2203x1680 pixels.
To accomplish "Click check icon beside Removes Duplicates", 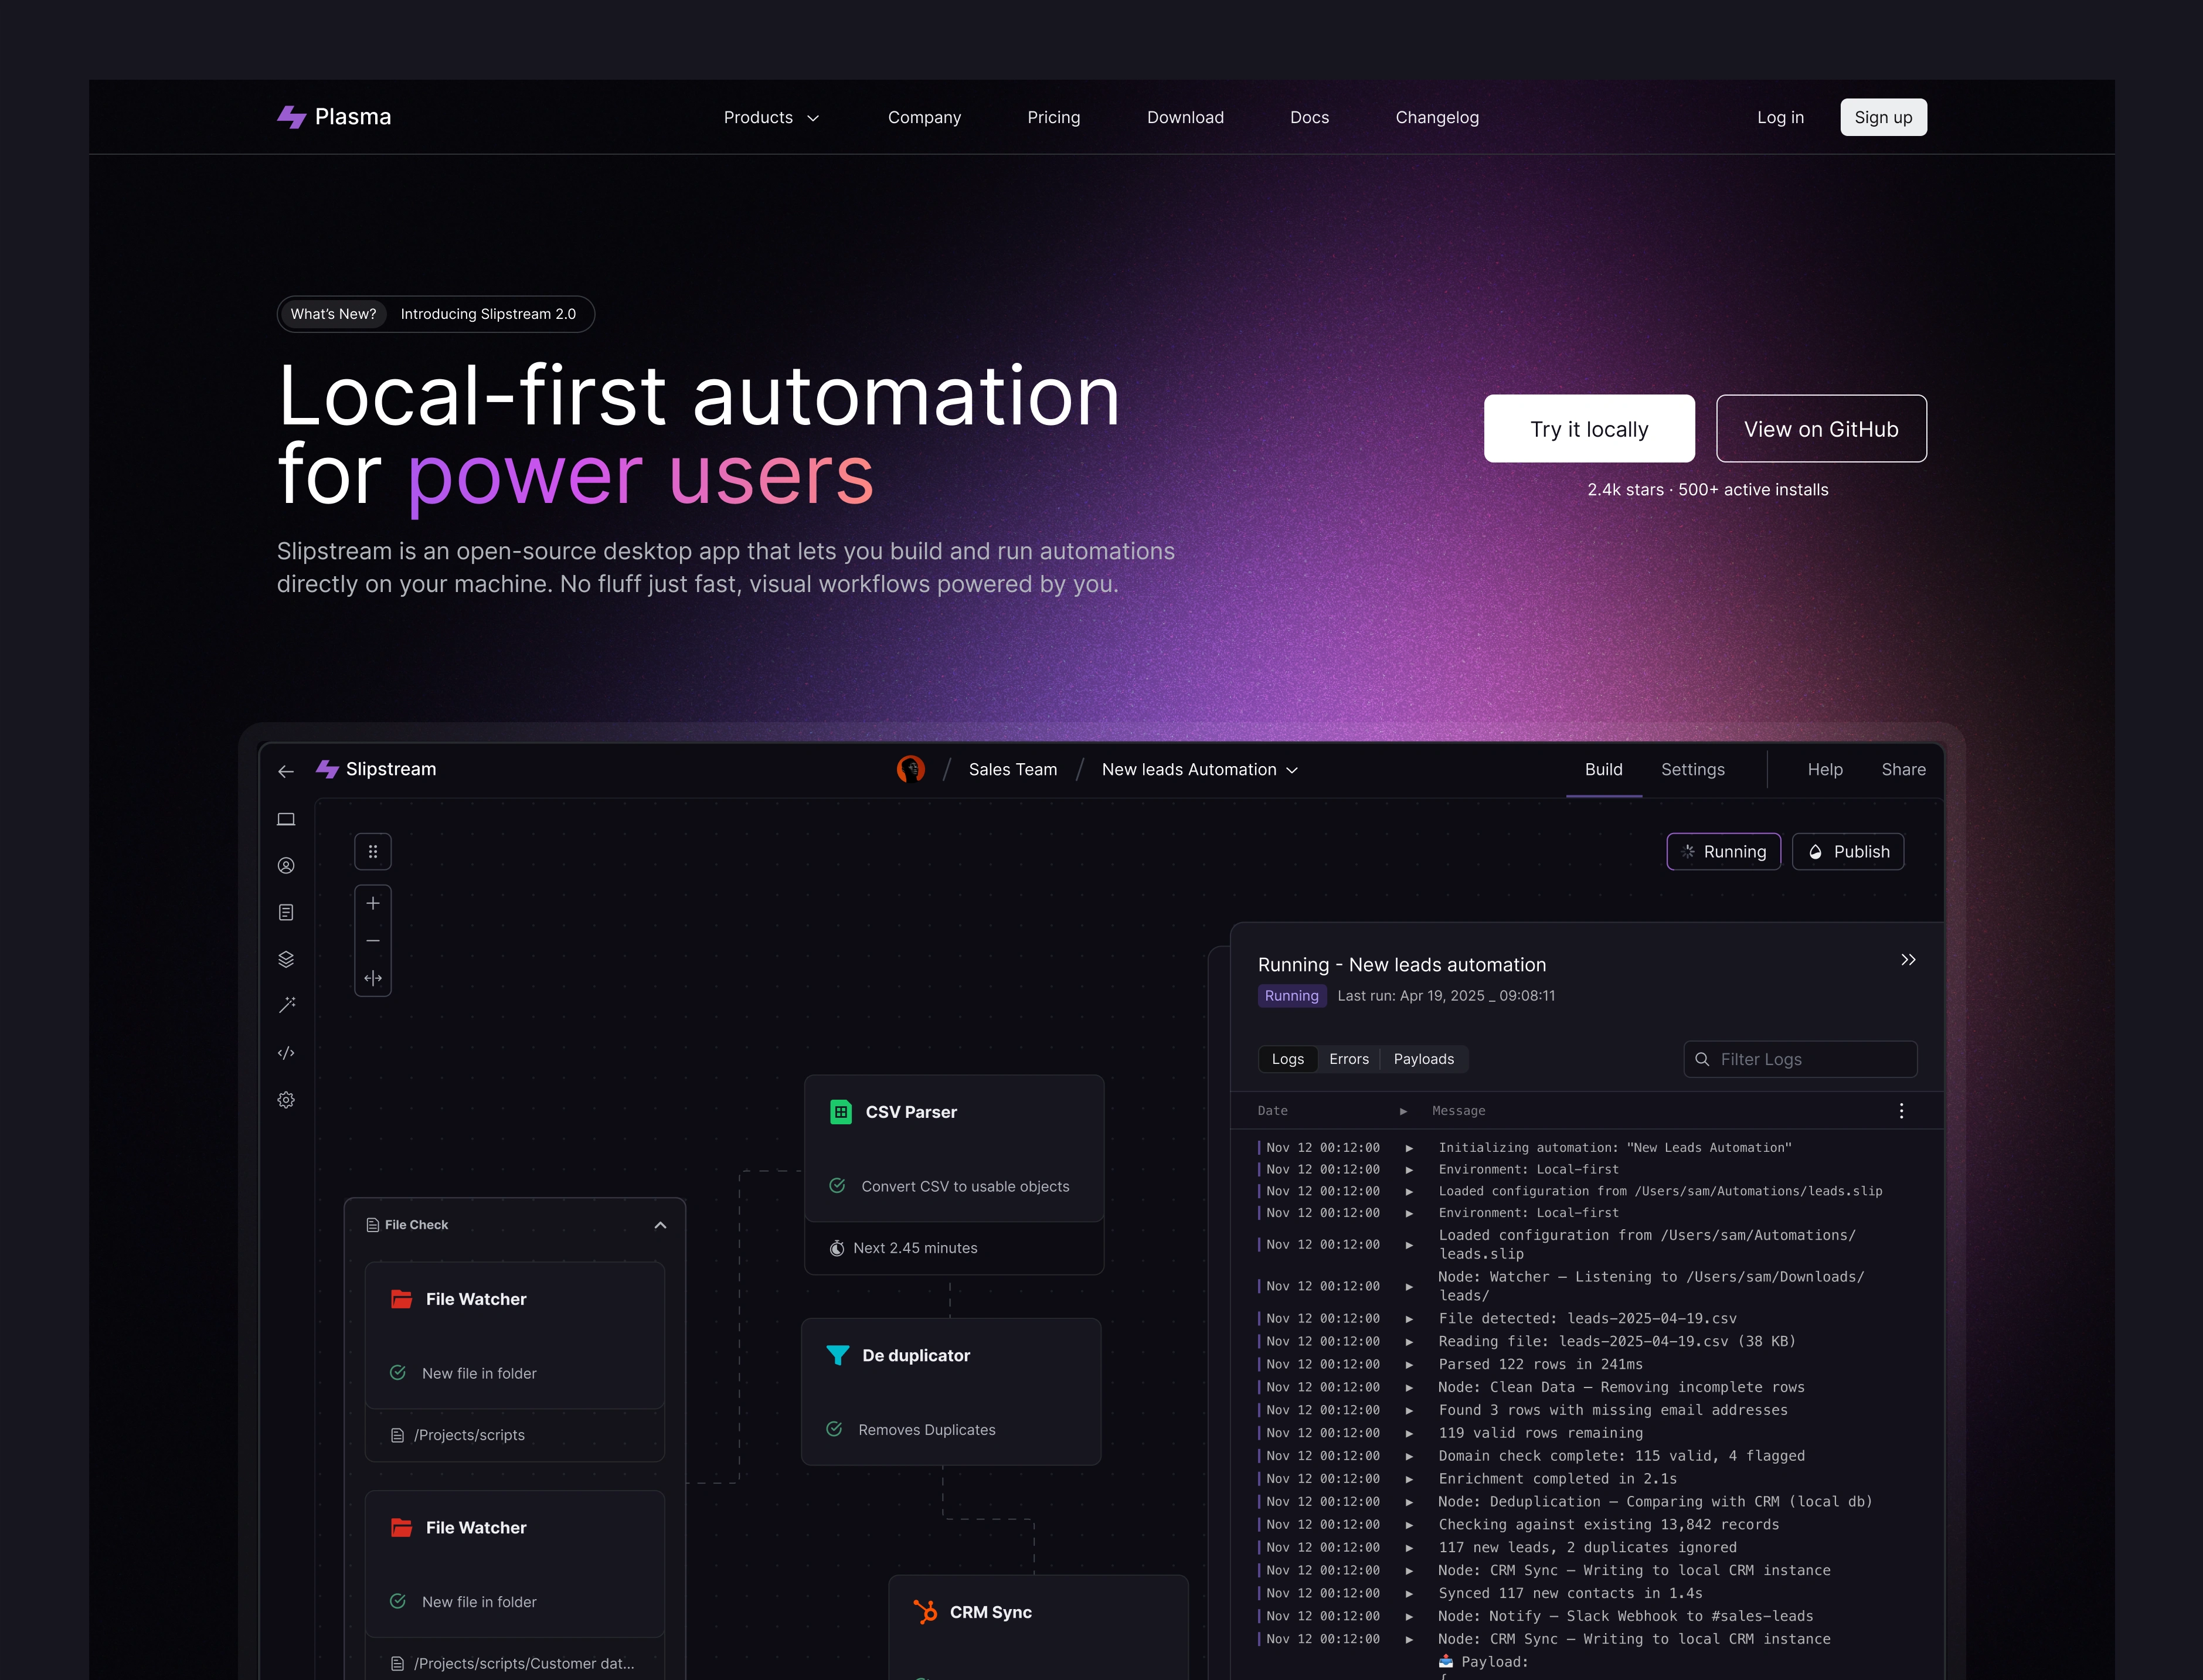I will click(834, 1429).
